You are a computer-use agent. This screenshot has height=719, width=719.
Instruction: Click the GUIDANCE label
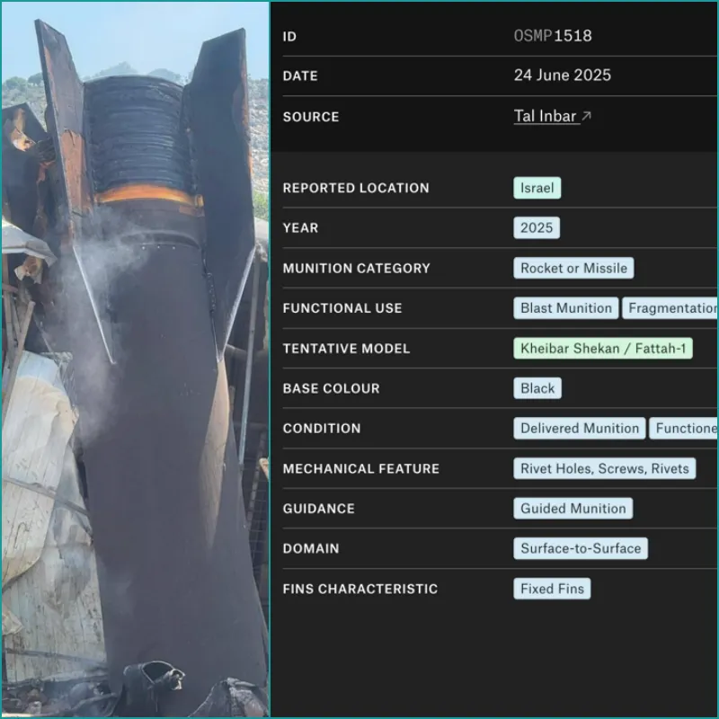pyautogui.click(x=319, y=509)
